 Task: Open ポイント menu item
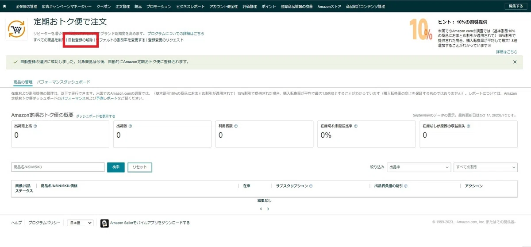point(269,7)
